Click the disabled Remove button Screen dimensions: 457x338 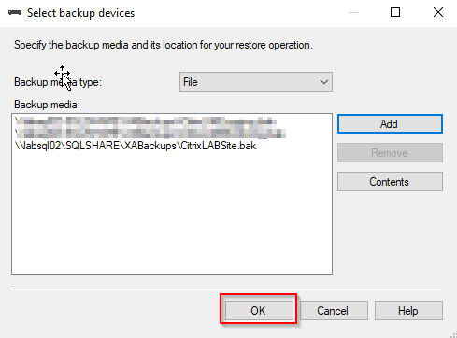pyautogui.click(x=390, y=153)
